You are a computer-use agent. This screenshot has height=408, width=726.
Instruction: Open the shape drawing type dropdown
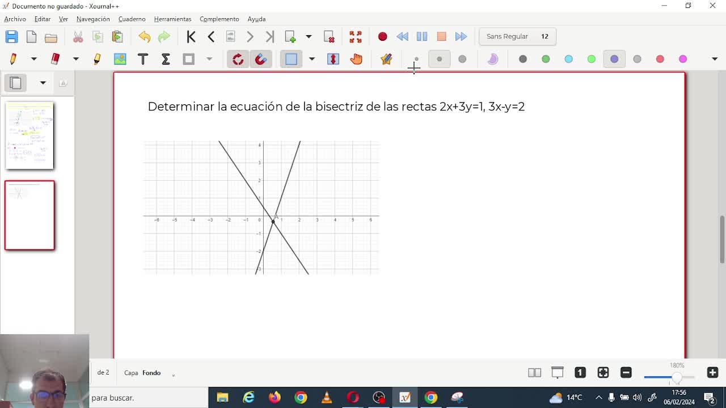pyautogui.click(x=209, y=59)
